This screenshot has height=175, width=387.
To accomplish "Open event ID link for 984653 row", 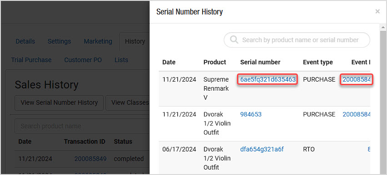I will [x=357, y=114].
